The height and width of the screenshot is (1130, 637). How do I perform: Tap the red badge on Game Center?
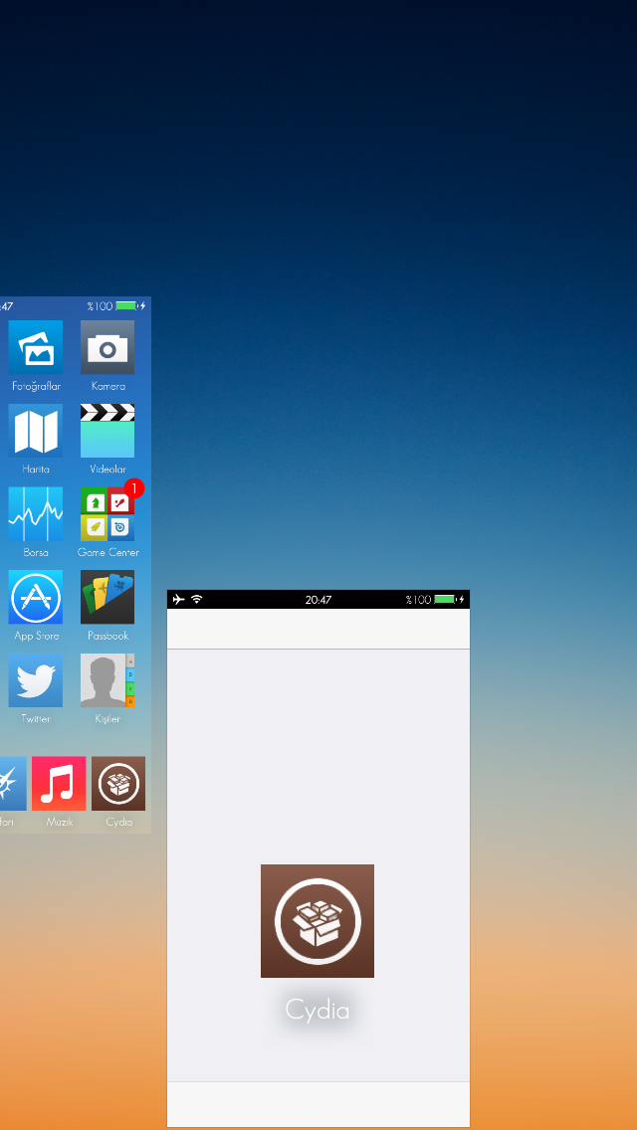point(134,488)
